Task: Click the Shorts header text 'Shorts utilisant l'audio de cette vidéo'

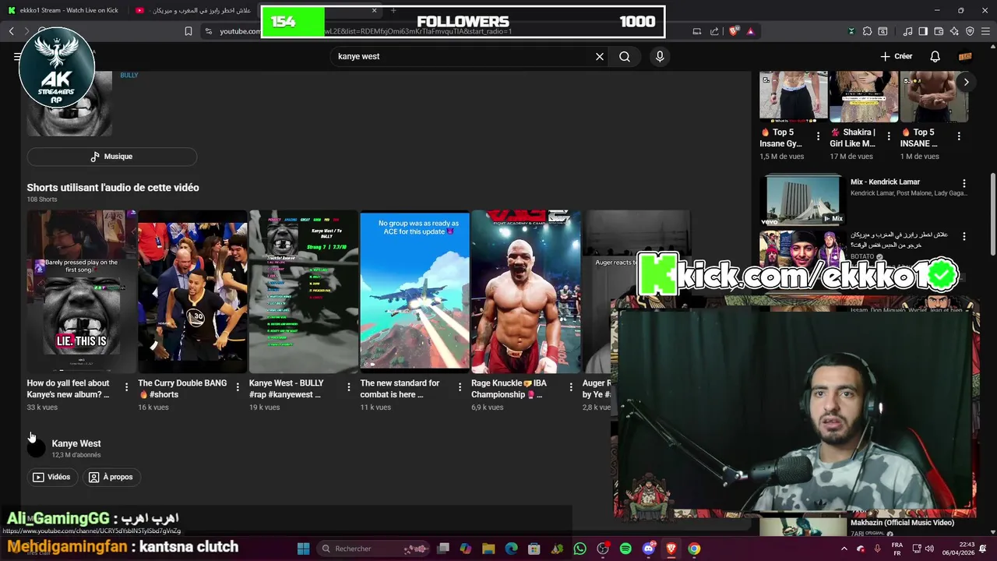Action: [x=113, y=188]
